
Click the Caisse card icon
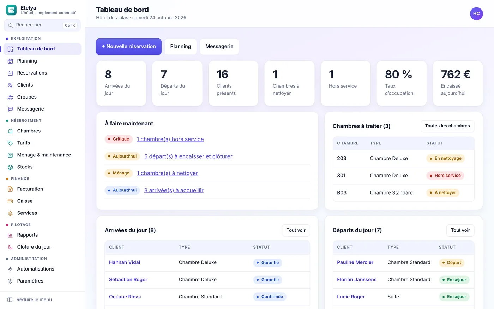point(10,201)
